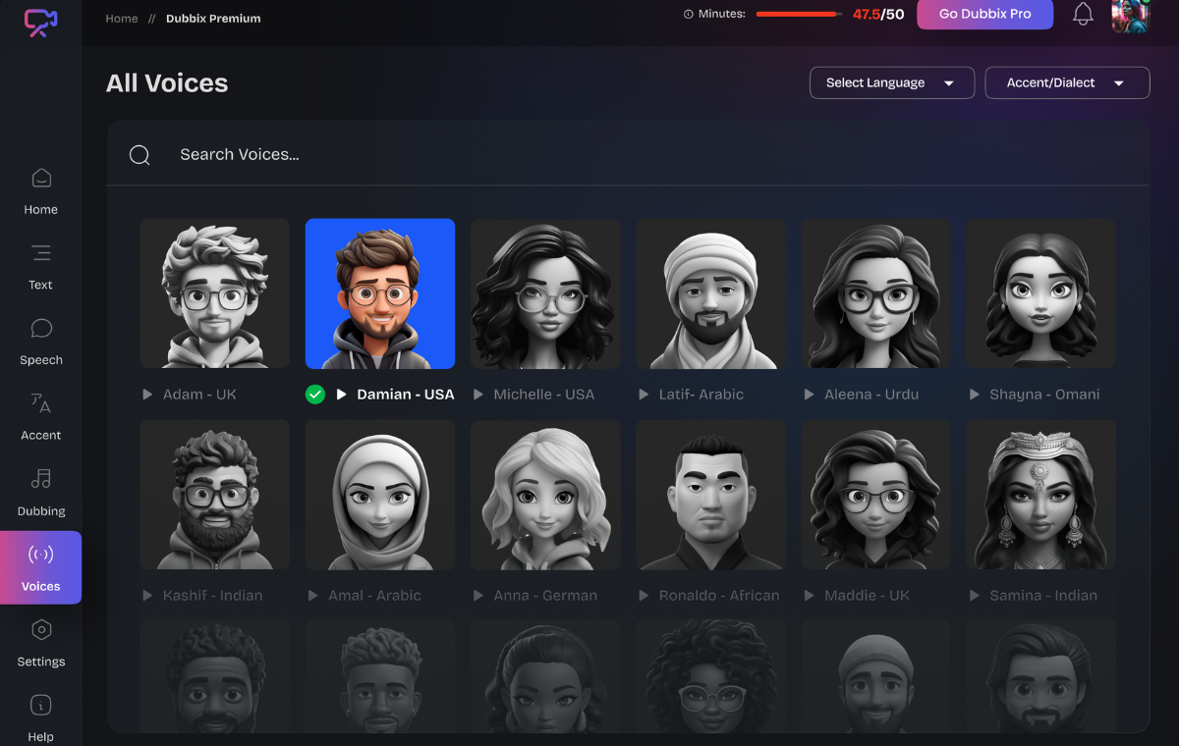
Task: Play the Latif- Arabic voice preview
Action: click(644, 395)
